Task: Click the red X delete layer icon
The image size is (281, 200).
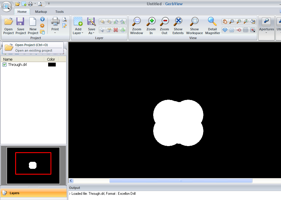Action: (x=116, y=30)
